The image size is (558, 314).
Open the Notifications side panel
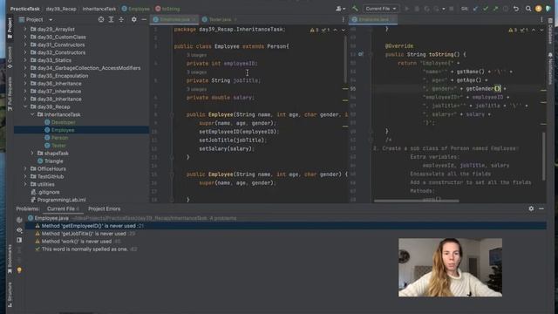click(550, 68)
